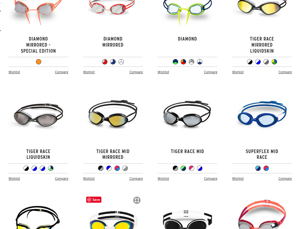The image size is (298, 229).
Task: Click the zoom crosshair icon on goggle image
Action: [x=137, y=200]
